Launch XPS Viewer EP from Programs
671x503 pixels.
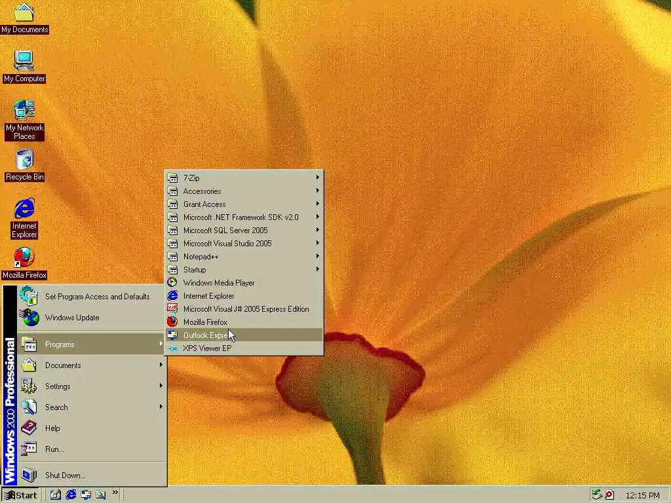[x=244, y=348]
